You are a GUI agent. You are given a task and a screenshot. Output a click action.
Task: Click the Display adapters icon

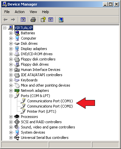[x=17, y=49]
